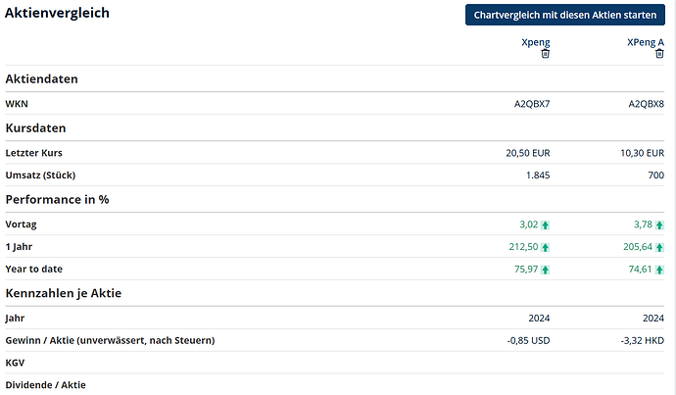Click green arrow next to 75,97
Screen dimensions: 676x395
tap(546, 269)
